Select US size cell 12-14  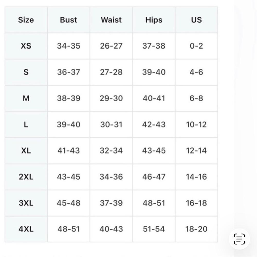[x=196, y=151]
